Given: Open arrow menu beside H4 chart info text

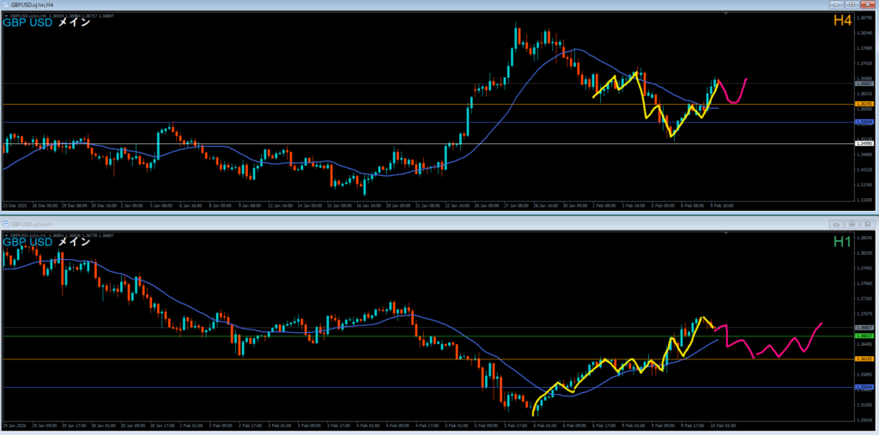Looking at the screenshot, I should tap(5, 15).
